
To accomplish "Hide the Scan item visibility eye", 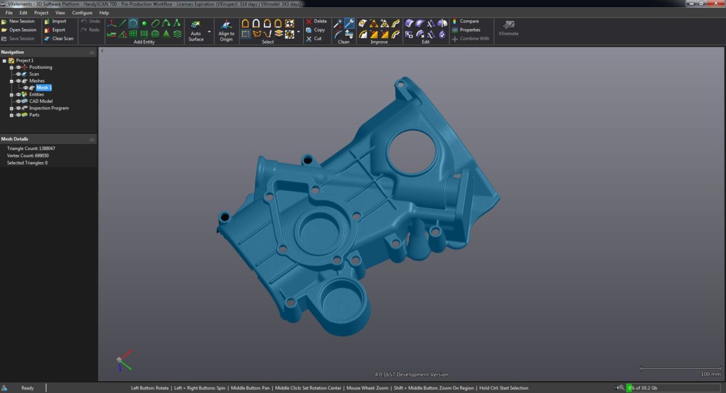I will click(19, 74).
